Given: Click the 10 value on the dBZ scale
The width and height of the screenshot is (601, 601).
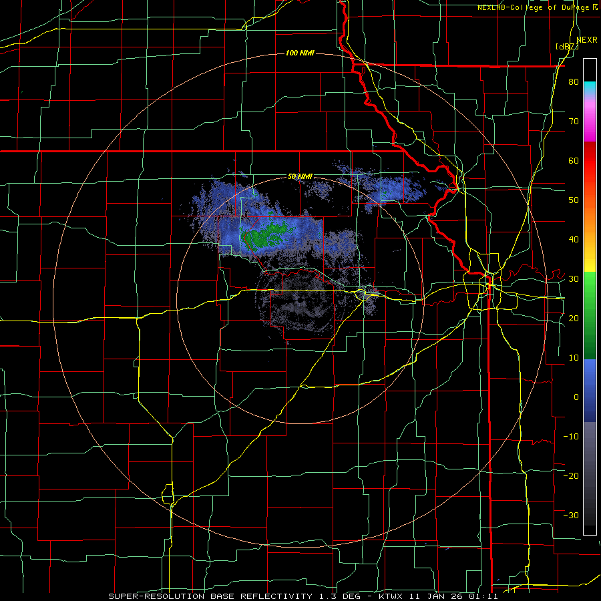Looking at the screenshot, I should click(574, 358).
